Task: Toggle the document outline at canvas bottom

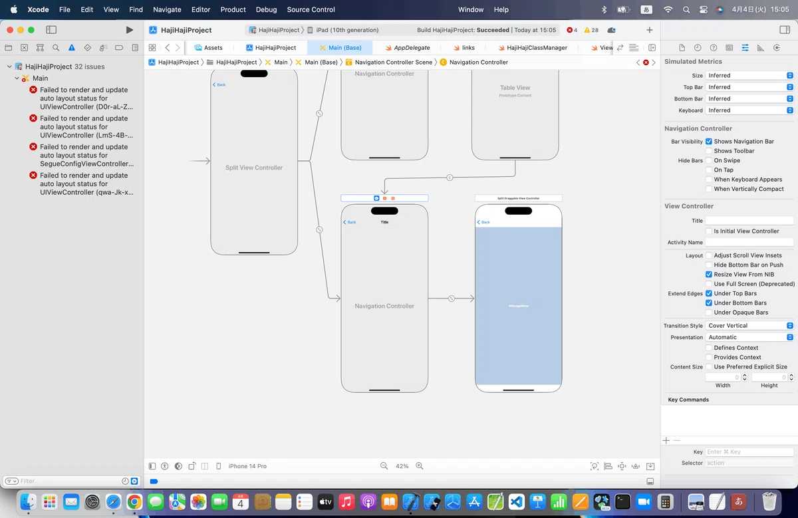Action: [152, 466]
